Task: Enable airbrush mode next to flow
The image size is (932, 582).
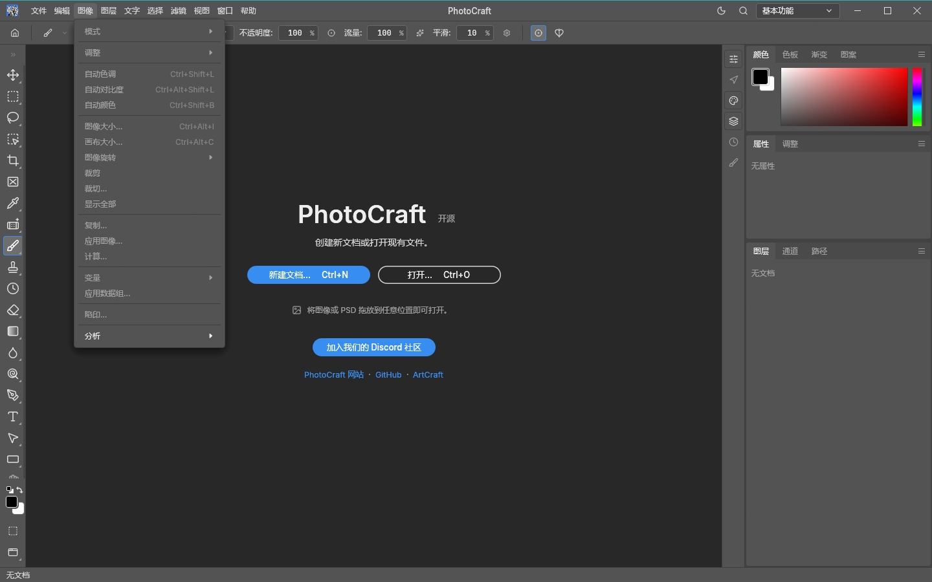Action: coord(420,33)
